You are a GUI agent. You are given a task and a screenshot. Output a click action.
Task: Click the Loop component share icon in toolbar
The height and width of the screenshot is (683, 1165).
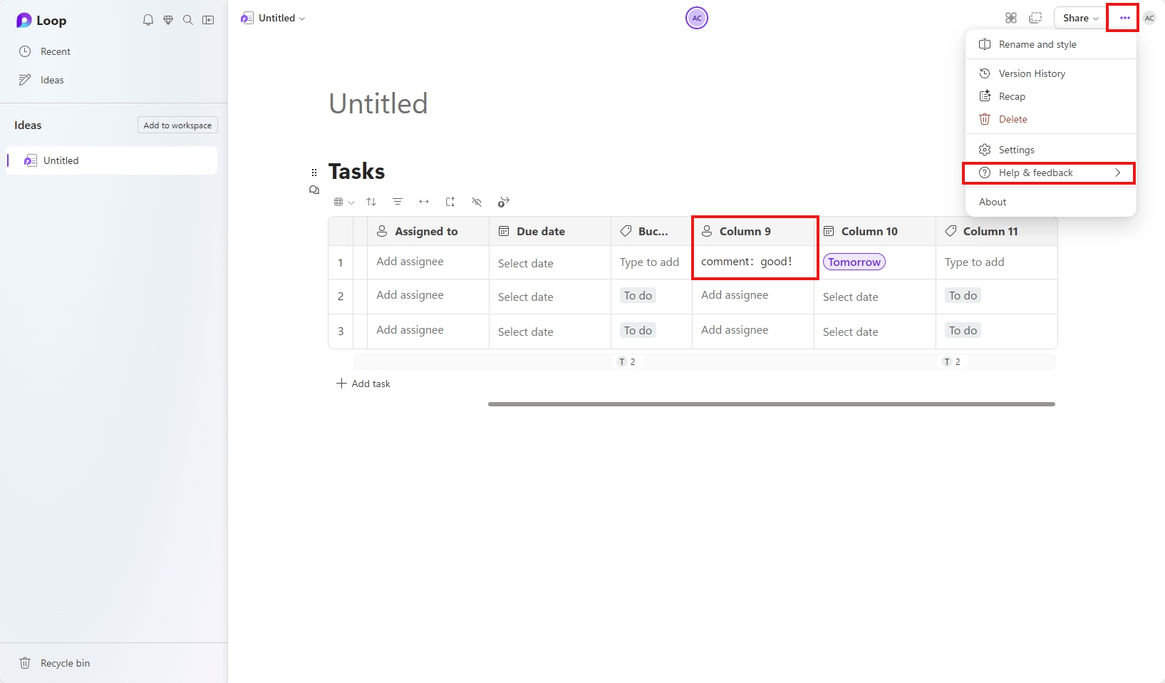(504, 202)
